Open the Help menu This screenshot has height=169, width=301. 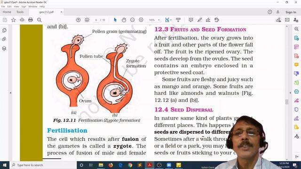[42, 7]
